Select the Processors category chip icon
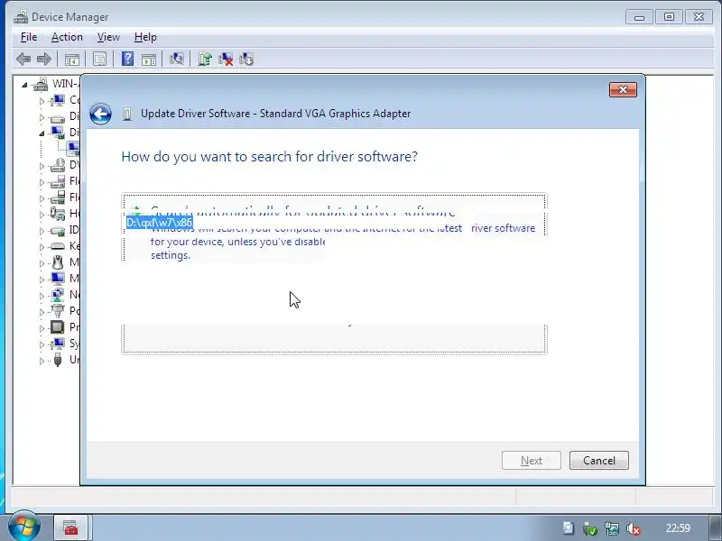Viewport: 722px width, 541px height. pyautogui.click(x=58, y=327)
